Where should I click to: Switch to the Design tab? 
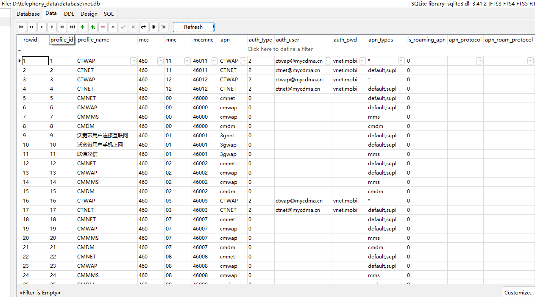coord(89,14)
